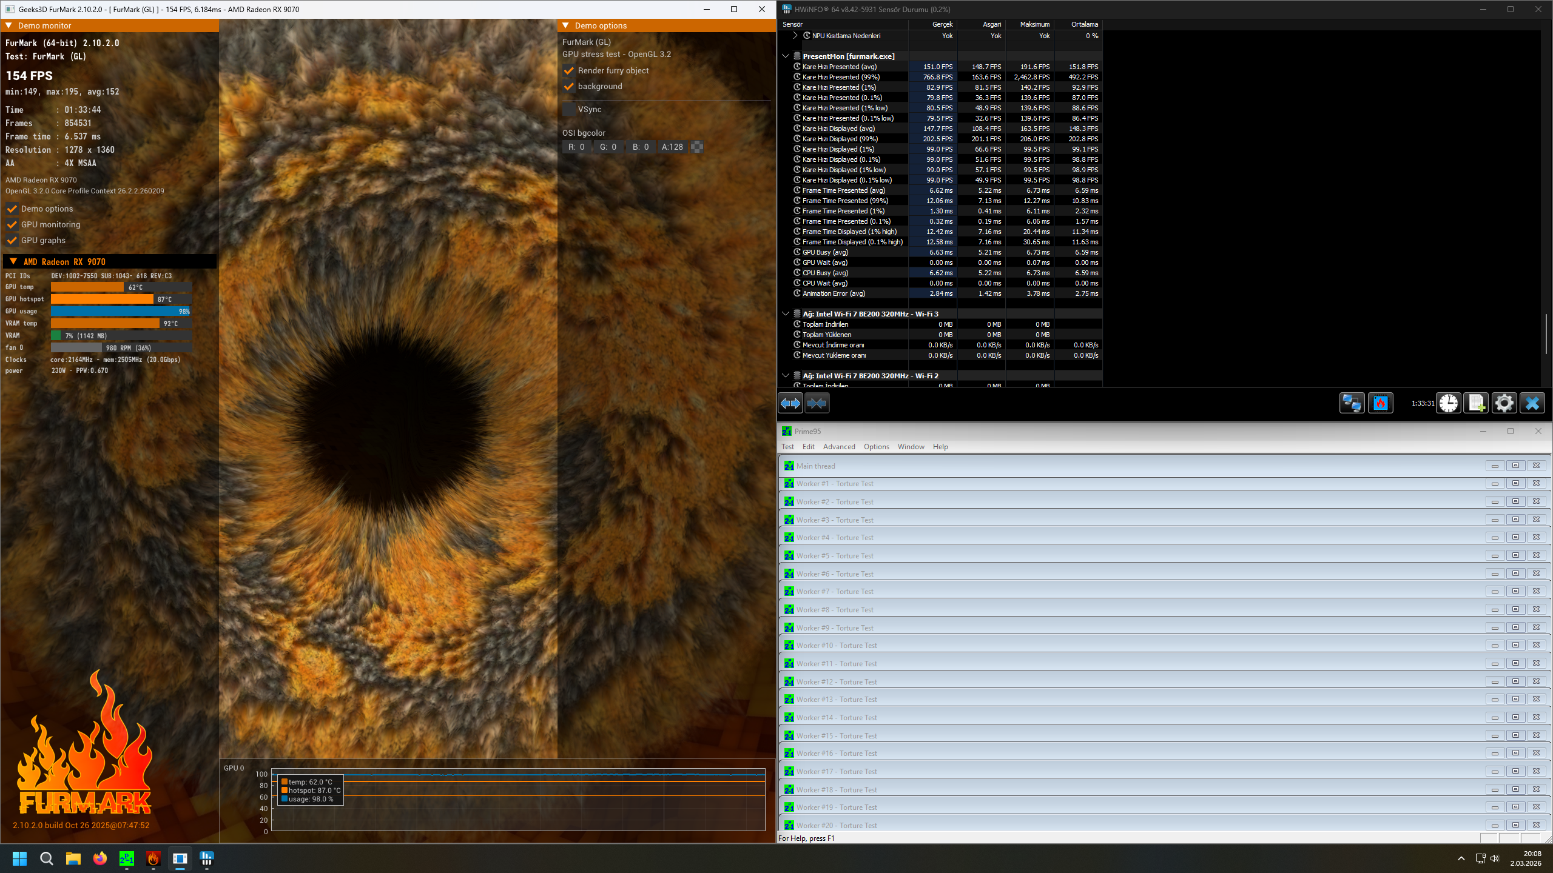Viewport: 1553px width, 873px height.
Task: Click Gerçek column header in HWiNFO
Action: (x=932, y=24)
